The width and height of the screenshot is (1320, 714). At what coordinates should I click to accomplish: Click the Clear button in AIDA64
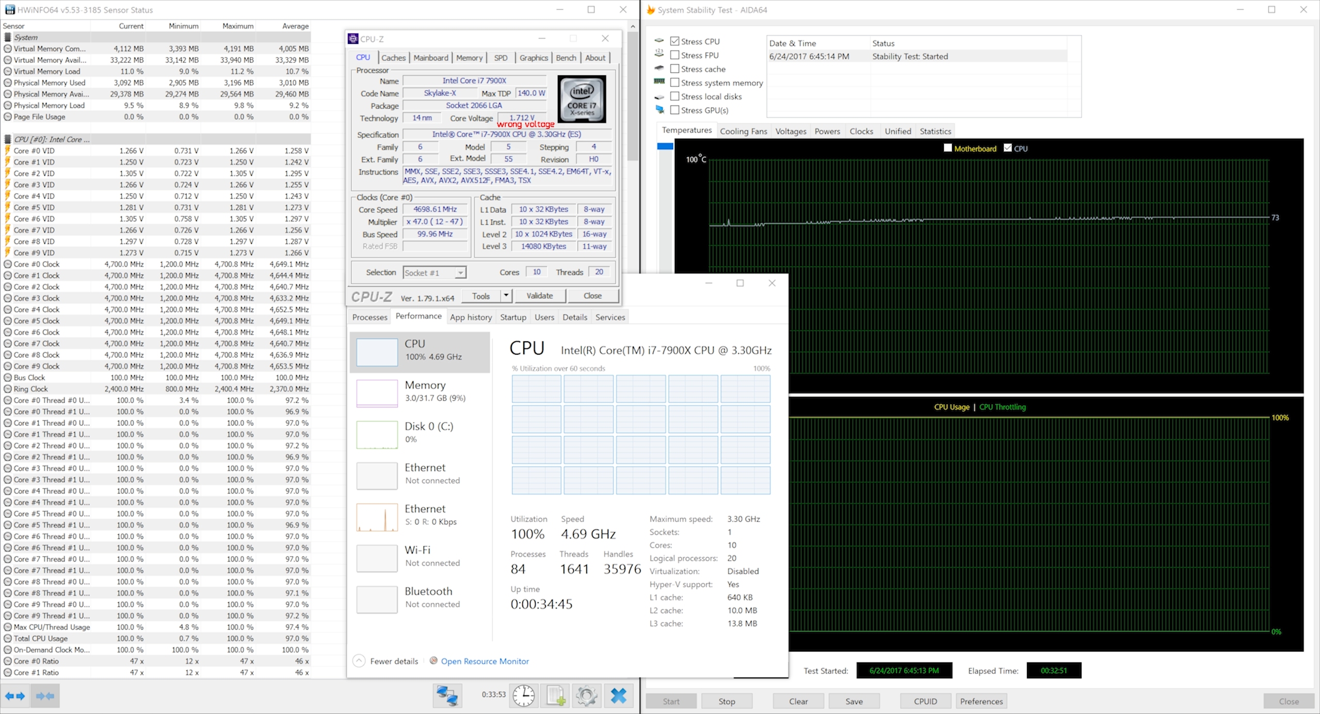pos(798,701)
